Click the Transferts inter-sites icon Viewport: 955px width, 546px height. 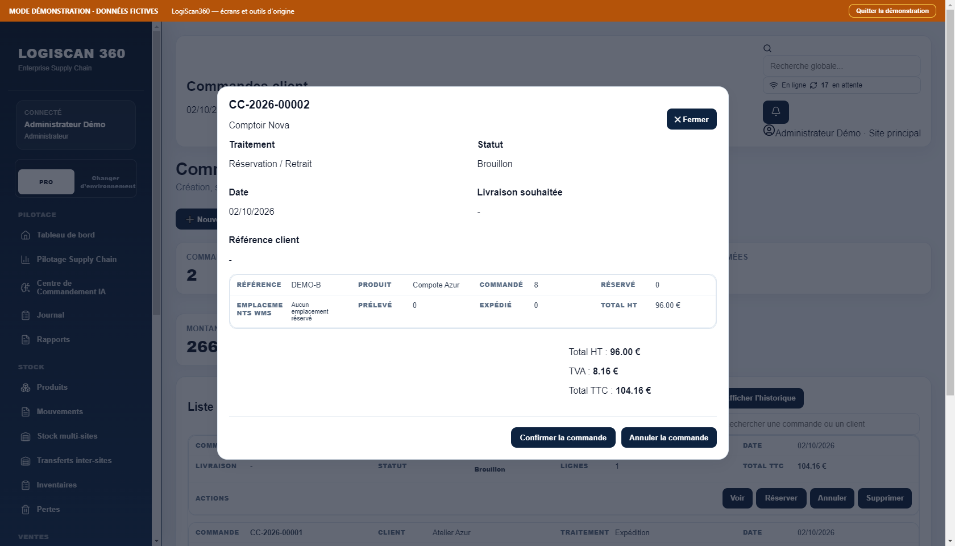[26, 461]
